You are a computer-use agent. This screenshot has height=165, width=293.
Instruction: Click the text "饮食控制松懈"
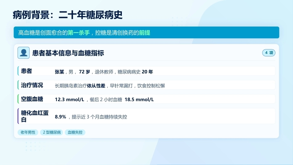[151, 86]
